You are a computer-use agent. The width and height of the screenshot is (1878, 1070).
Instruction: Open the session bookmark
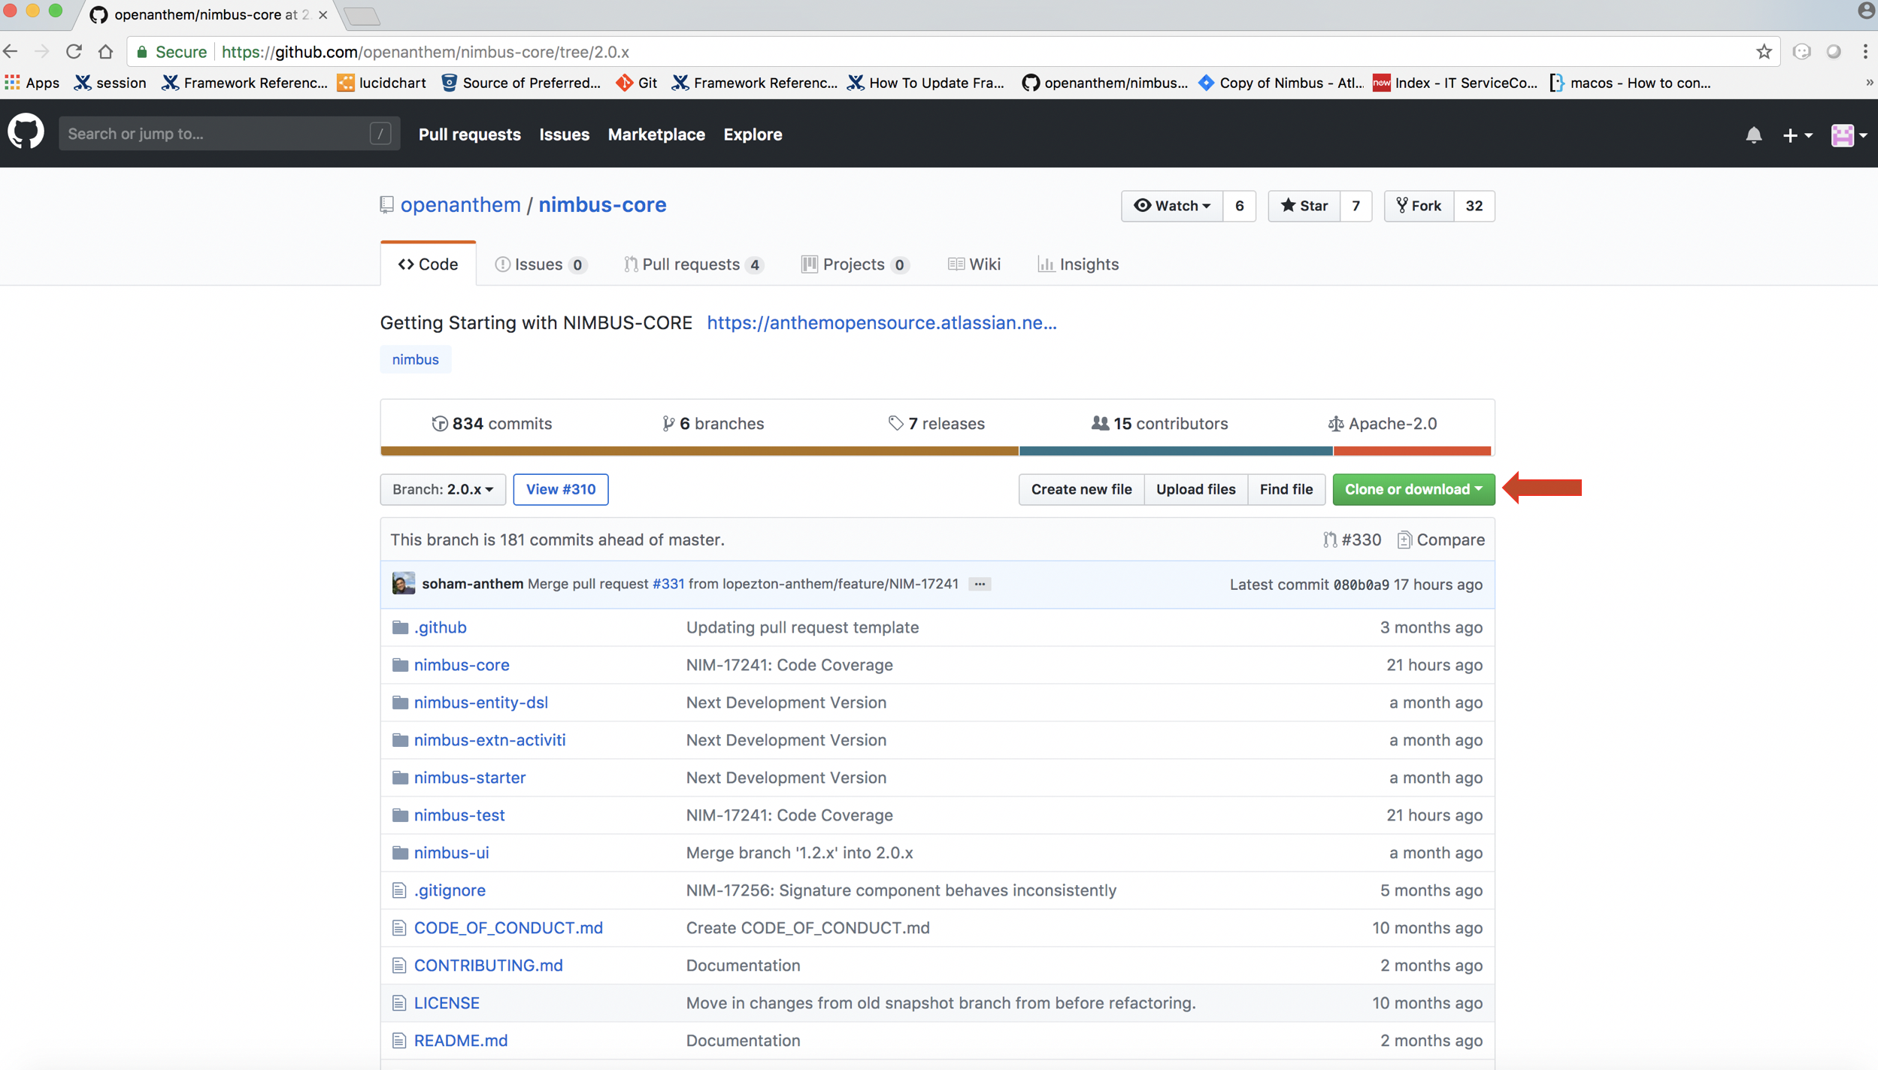click(x=110, y=83)
